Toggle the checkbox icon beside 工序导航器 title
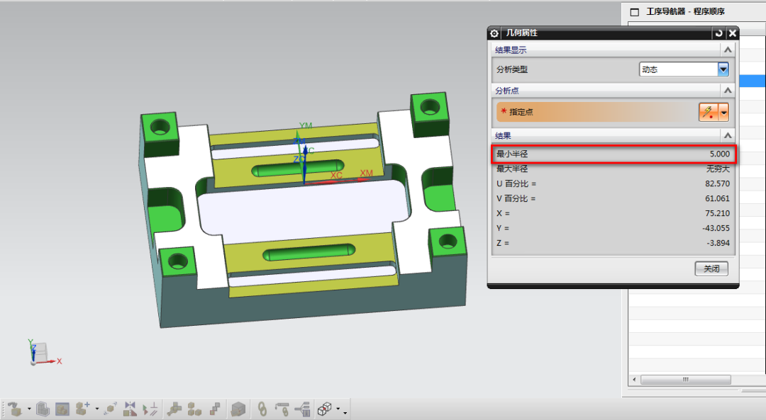Image resolution: width=766 pixels, height=420 pixels. point(634,12)
